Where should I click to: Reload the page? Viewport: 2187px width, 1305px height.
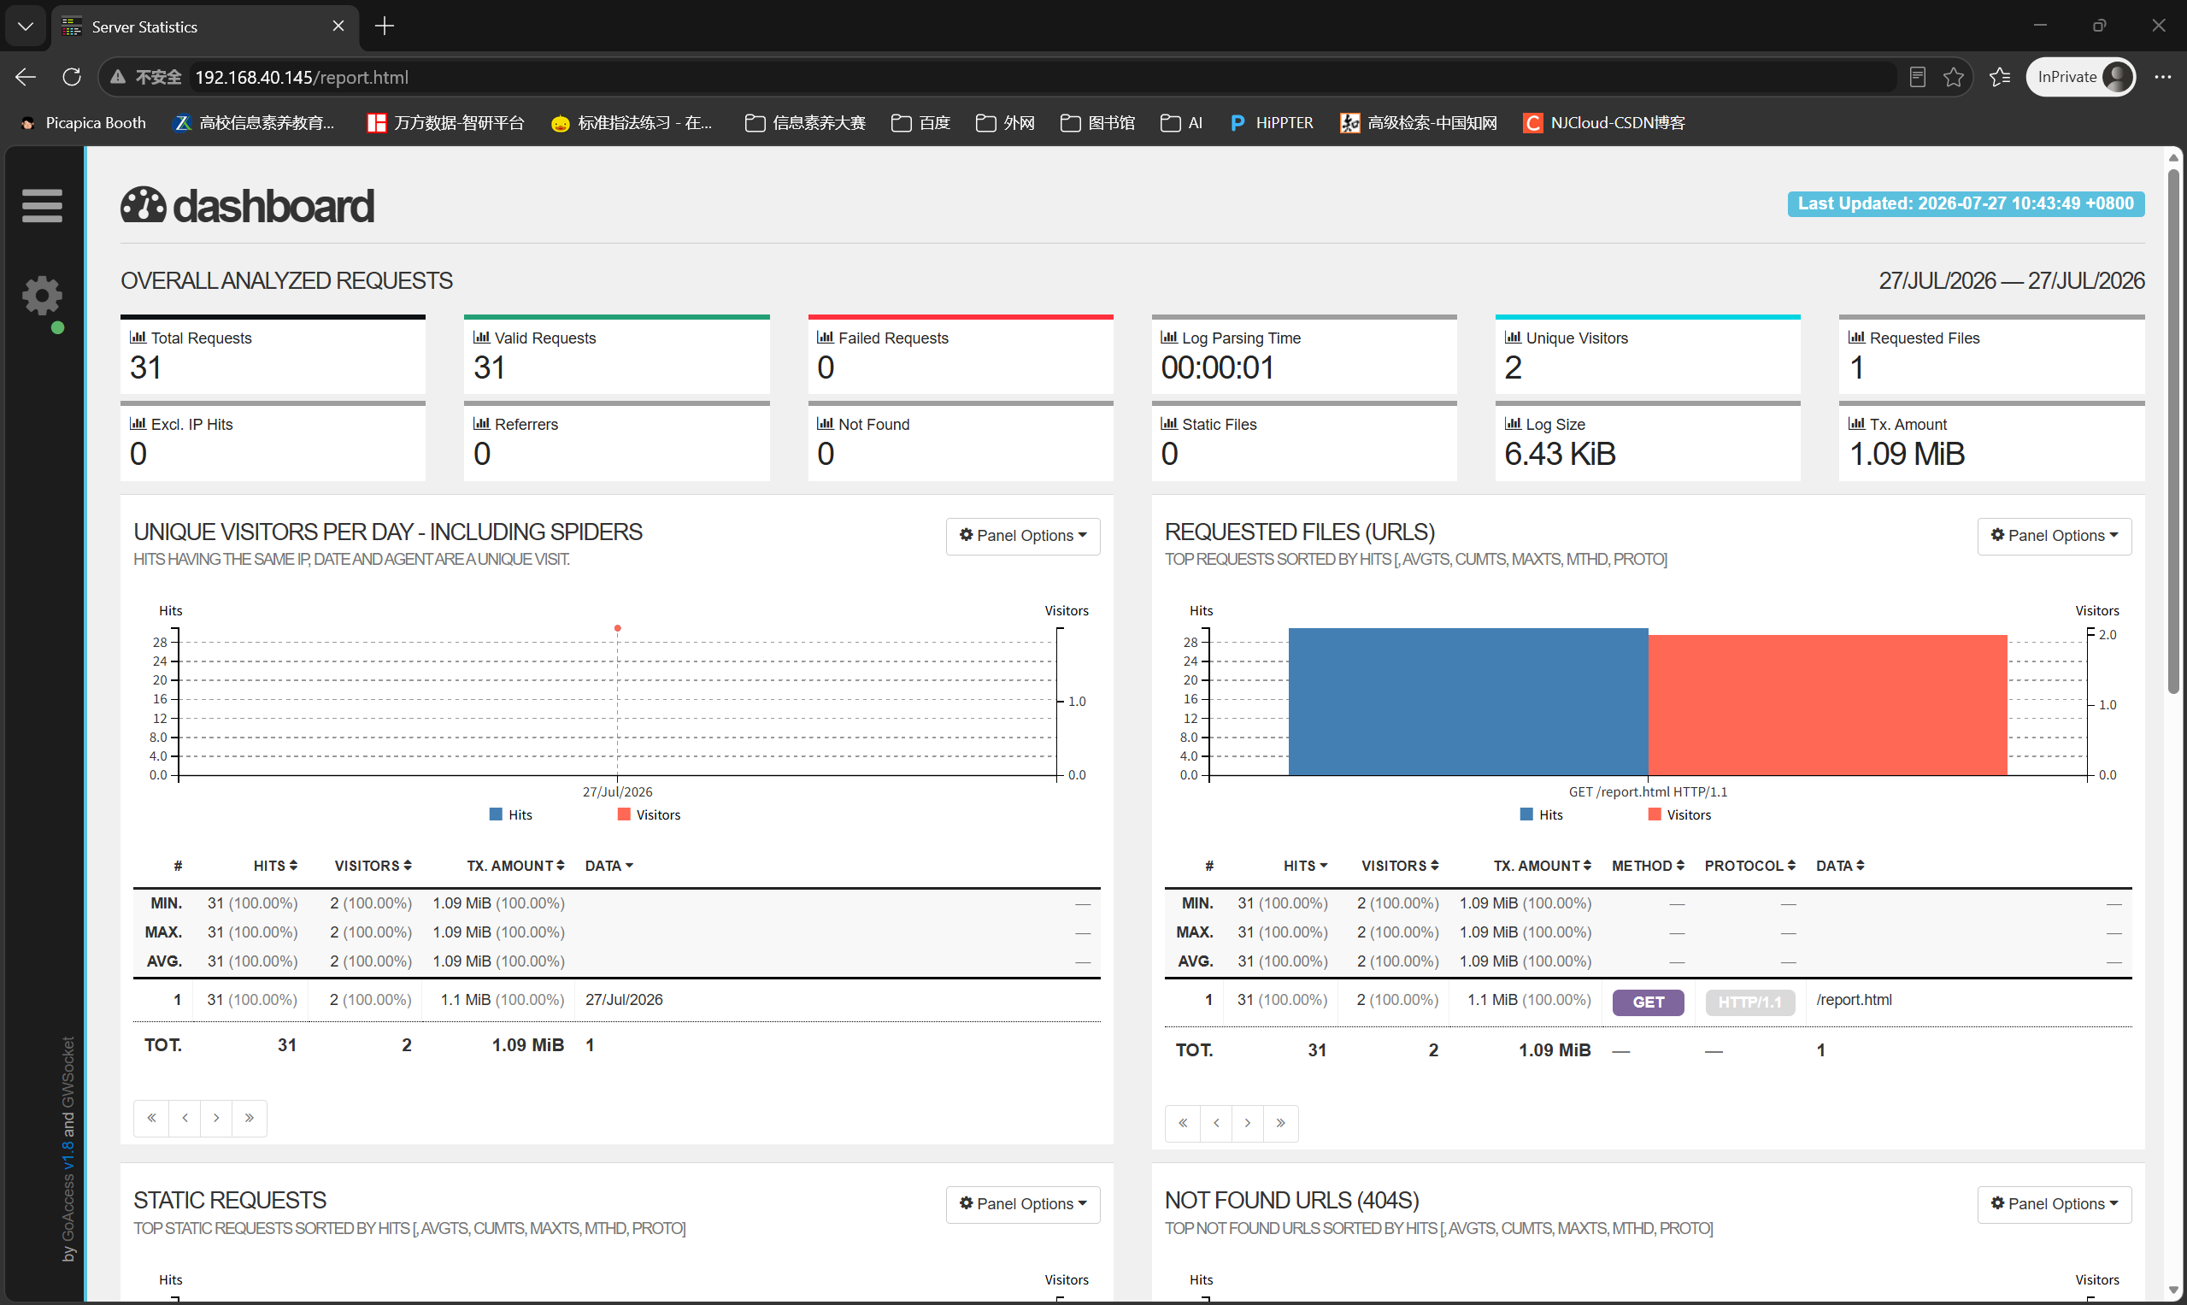click(72, 78)
